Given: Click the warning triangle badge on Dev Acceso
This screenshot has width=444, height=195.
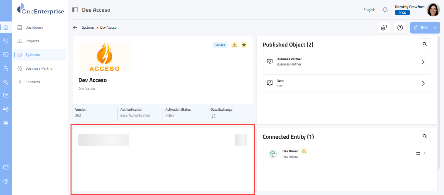Looking at the screenshot, I should pos(234,45).
